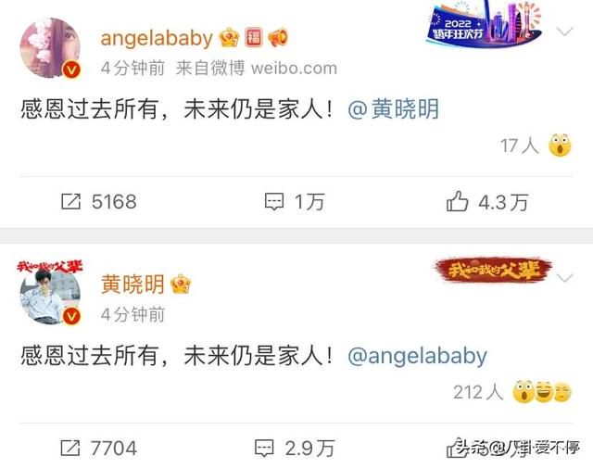
Task: Click the 黄晓明 username
Action: (x=132, y=285)
